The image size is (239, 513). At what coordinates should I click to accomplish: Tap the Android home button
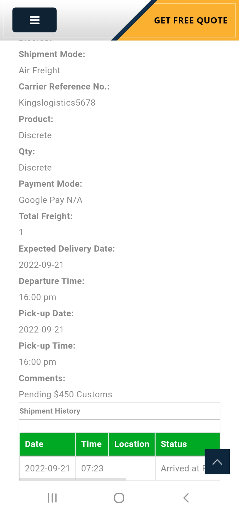tap(119, 498)
